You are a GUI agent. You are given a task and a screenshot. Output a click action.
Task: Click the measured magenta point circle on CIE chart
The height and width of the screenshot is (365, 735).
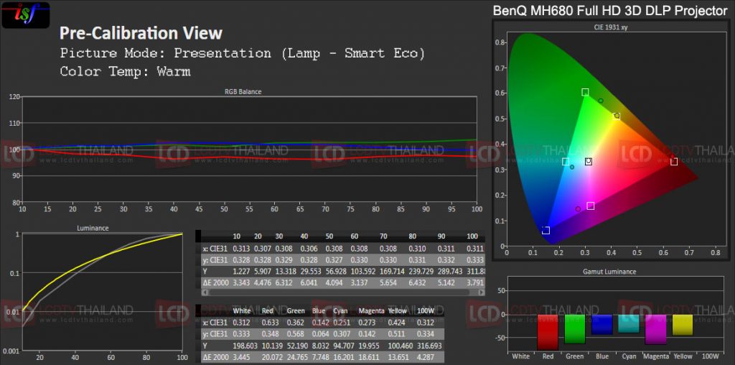(x=578, y=209)
